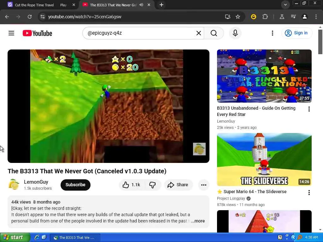Click the orange magnifier tray icon
The image size is (323, 242).
tap(300, 238)
